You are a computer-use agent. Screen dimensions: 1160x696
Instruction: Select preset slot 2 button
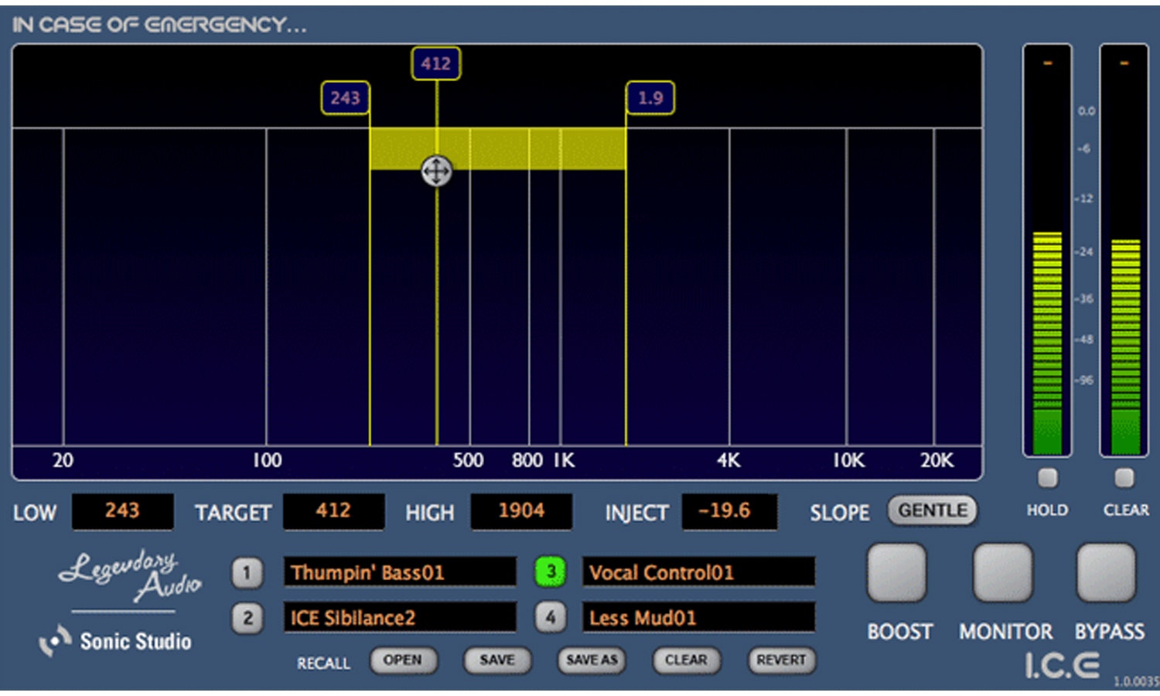(247, 618)
